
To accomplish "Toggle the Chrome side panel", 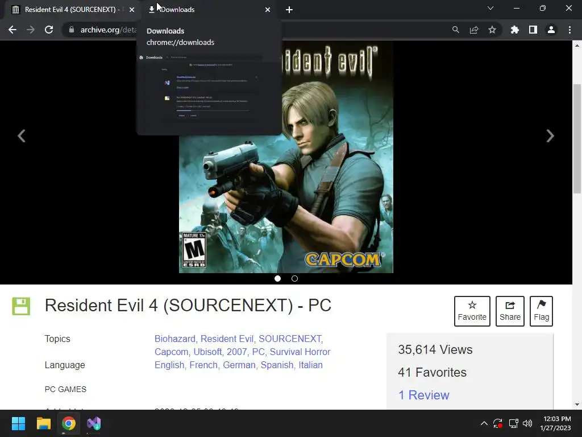I will point(533,30).
